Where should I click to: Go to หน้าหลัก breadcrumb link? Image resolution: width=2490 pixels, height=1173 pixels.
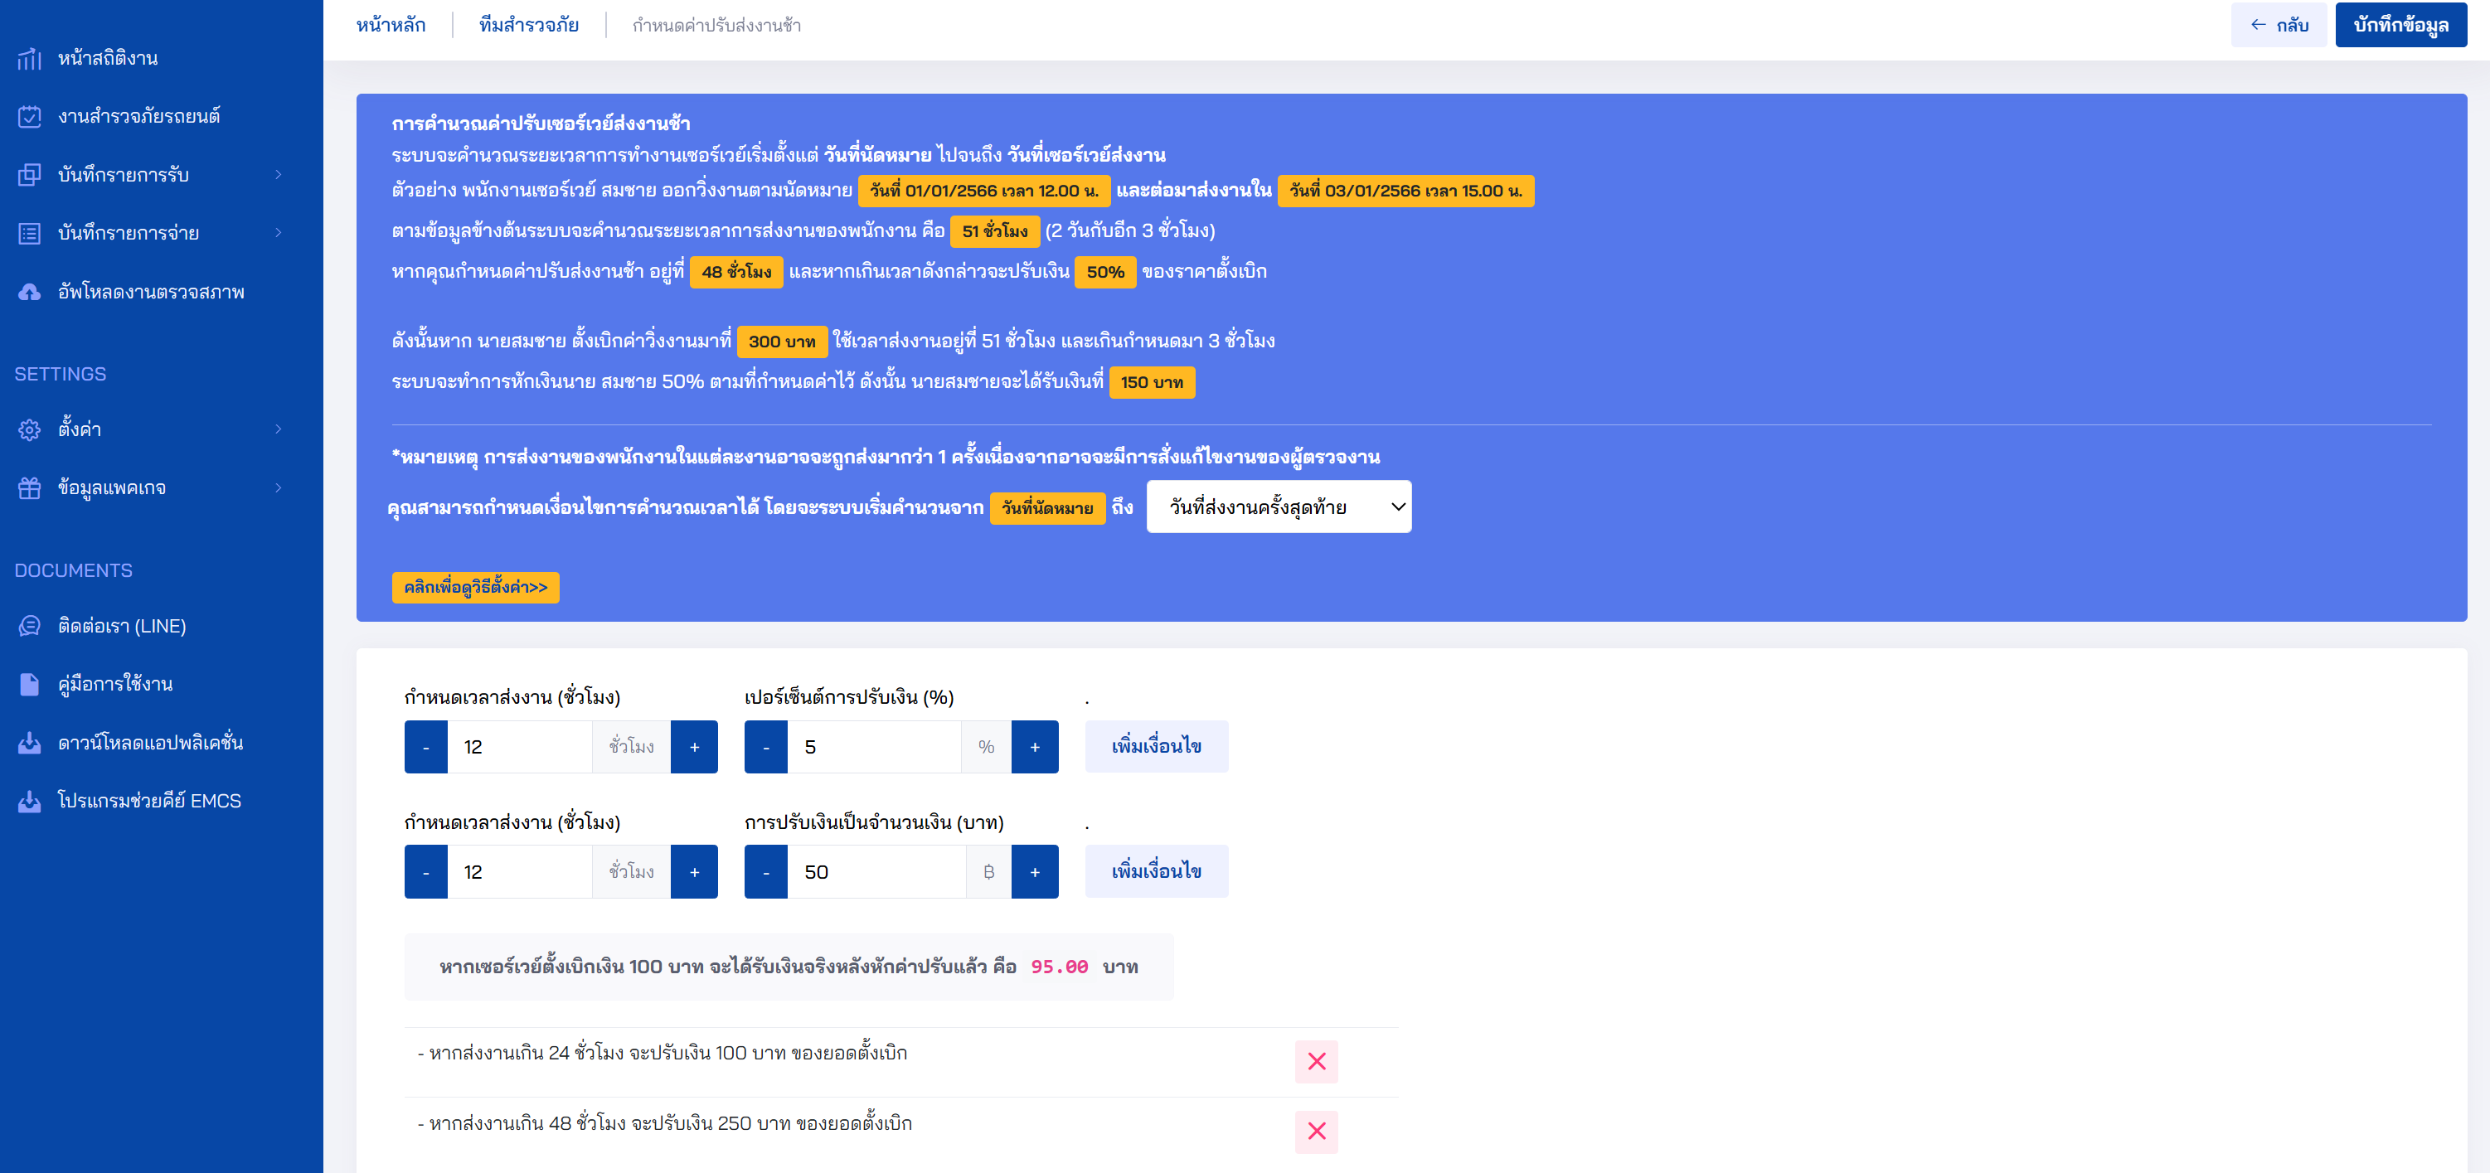[x=391, y=25]
